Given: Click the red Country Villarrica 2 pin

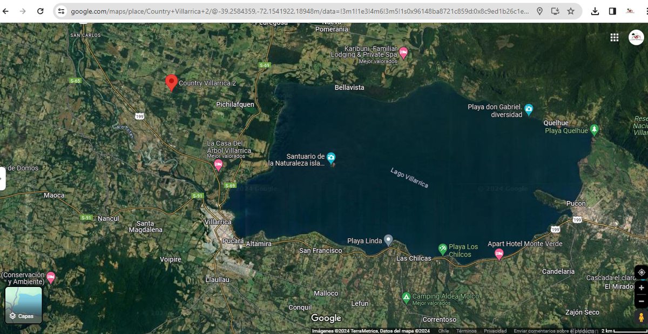Looking at the screenshot, I should click(171, 83).
